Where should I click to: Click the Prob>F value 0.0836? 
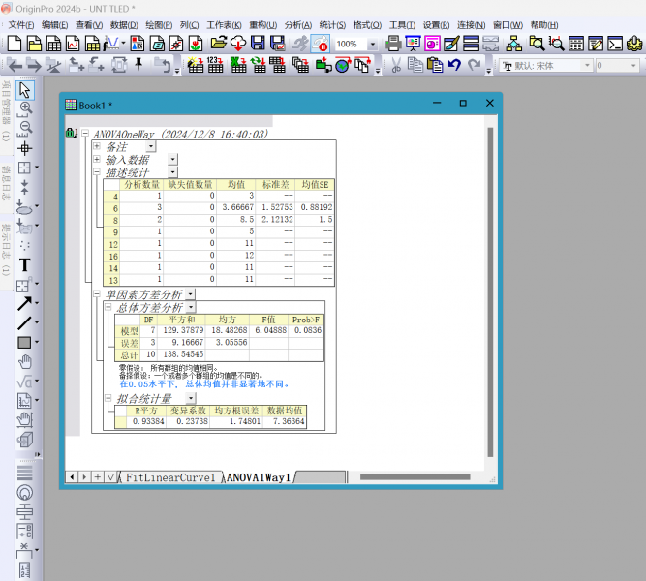[308, 330]
